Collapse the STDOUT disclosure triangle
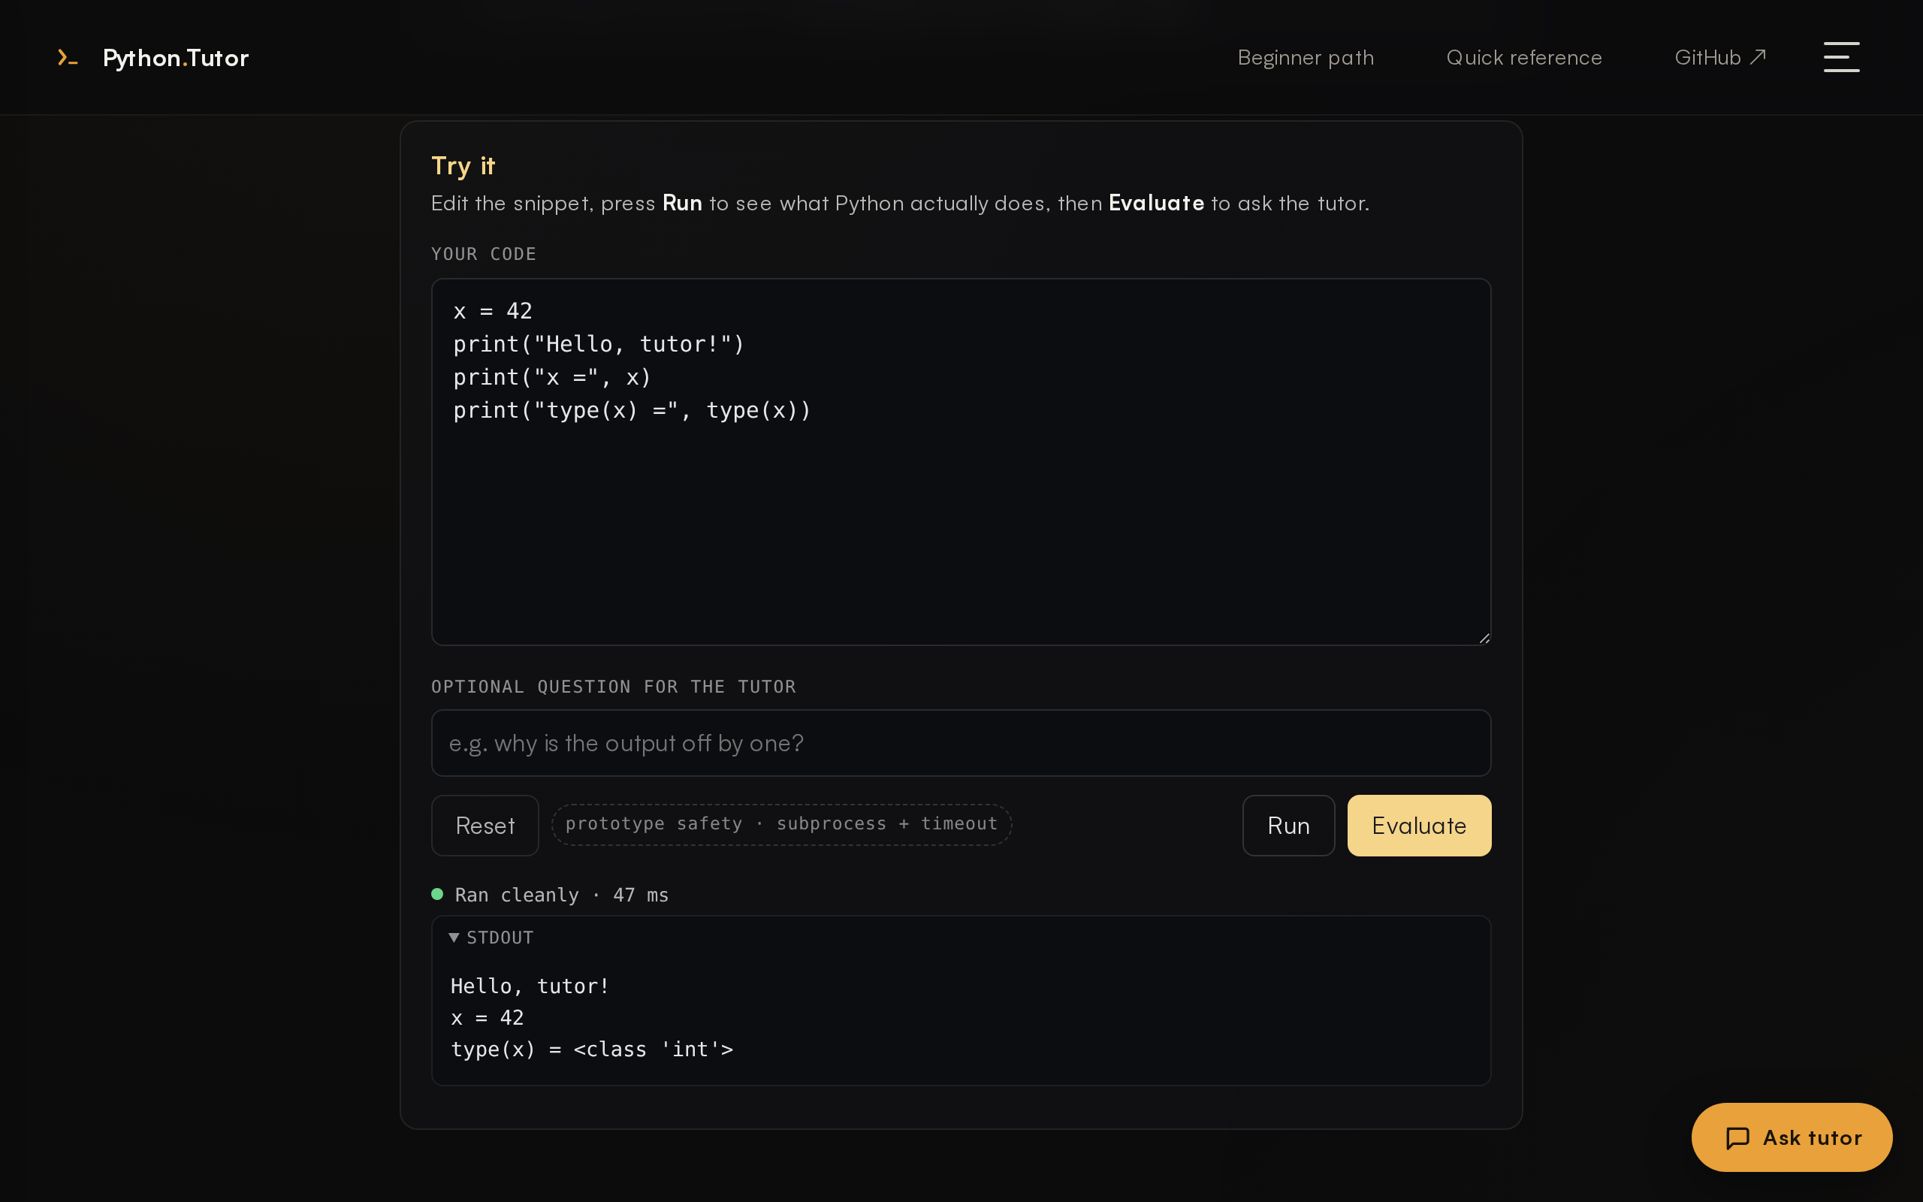Viewport: 1923px width, 1202px height. (454, 938)
